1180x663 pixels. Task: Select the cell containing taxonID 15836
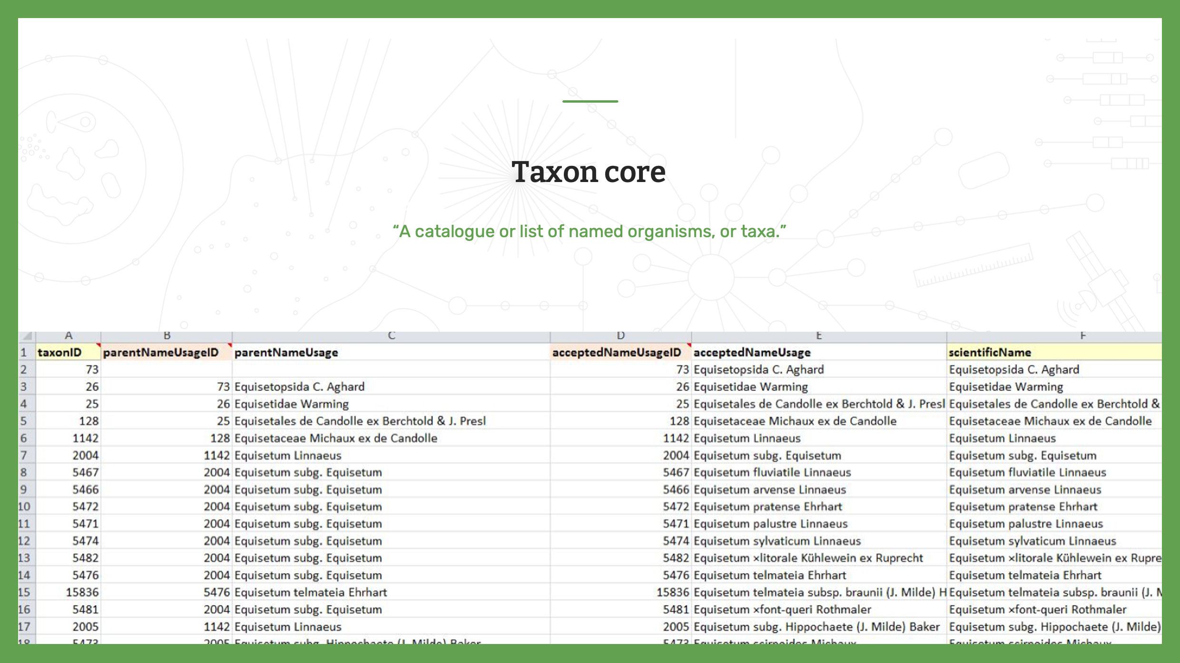pos(81,592)
